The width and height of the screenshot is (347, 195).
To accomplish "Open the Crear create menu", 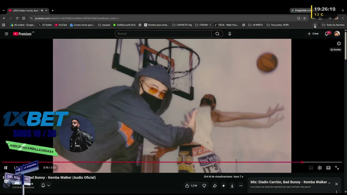I will click(313, 34).
